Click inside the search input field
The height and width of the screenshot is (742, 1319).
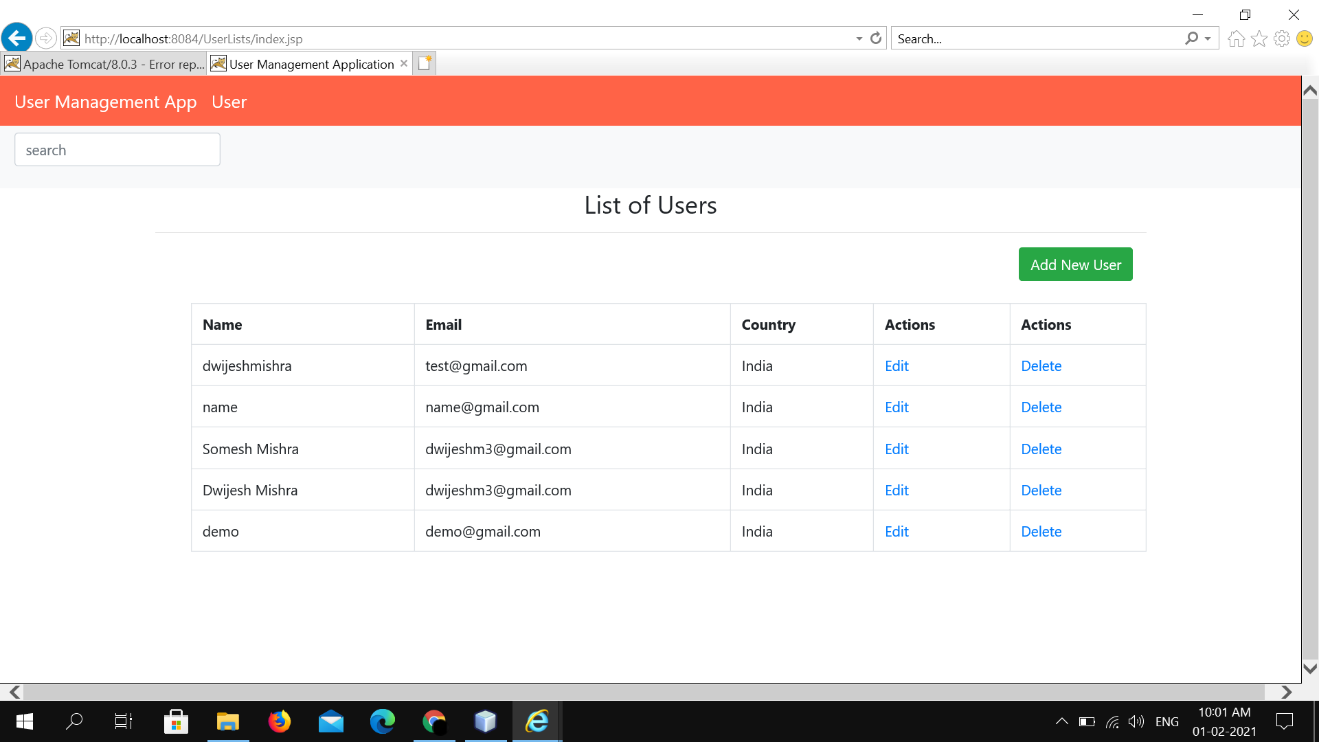pos(117,149)
